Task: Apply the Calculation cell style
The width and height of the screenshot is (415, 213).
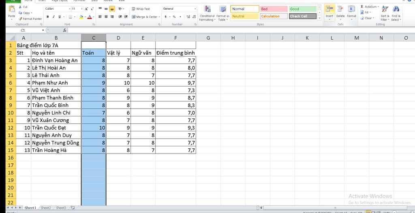Action: pos(274,16)
